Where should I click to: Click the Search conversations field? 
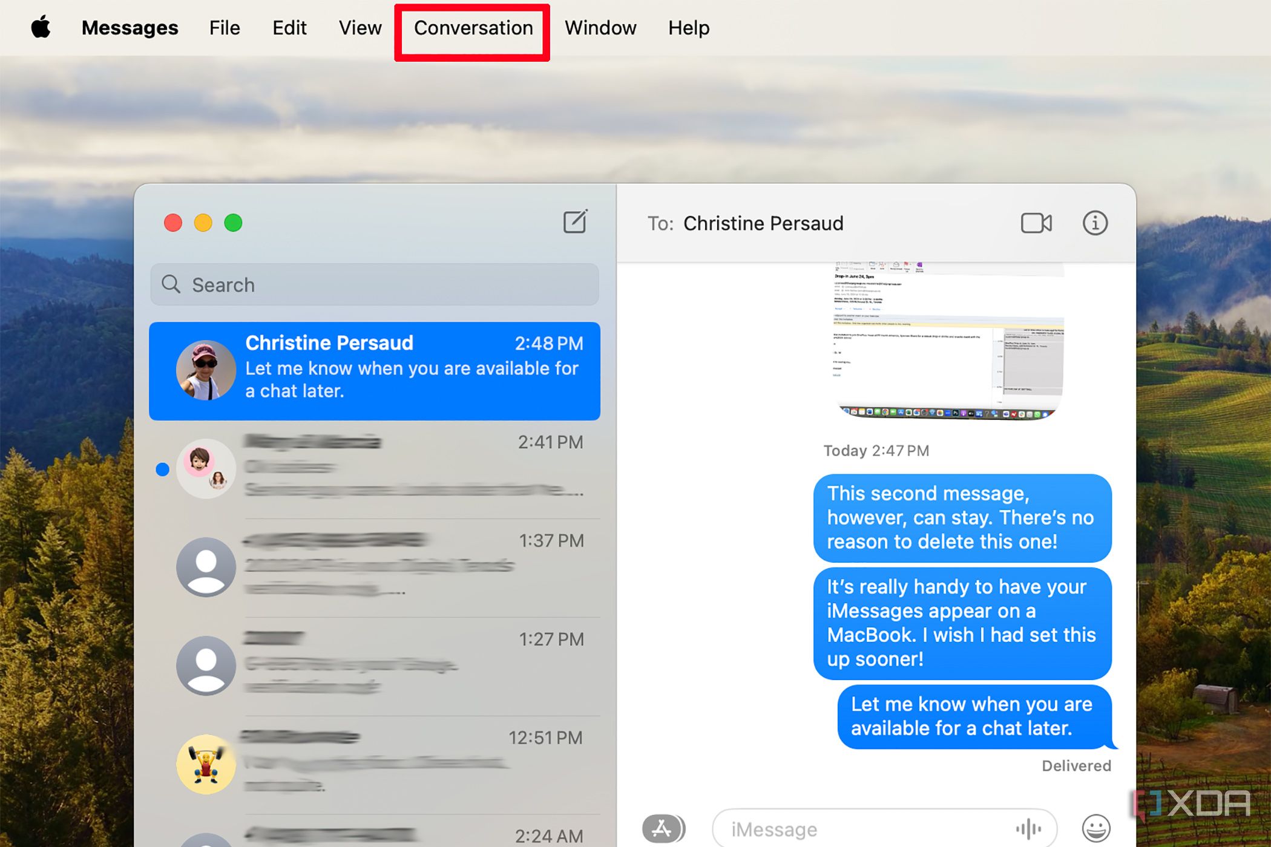374,284
